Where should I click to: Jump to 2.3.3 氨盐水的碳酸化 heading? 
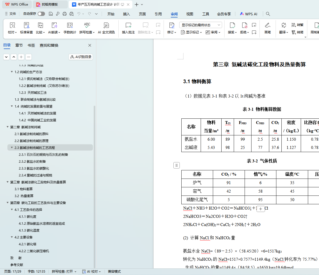click(34, 168)
